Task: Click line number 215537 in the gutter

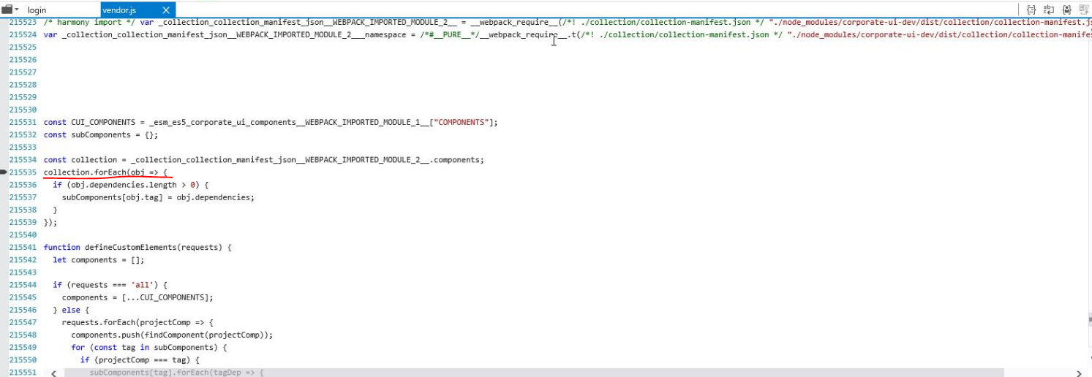Action: (23, 197)
